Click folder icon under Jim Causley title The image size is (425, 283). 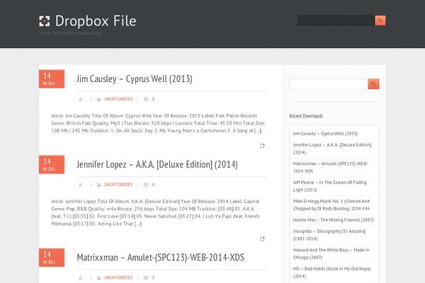tap(99, 99)
